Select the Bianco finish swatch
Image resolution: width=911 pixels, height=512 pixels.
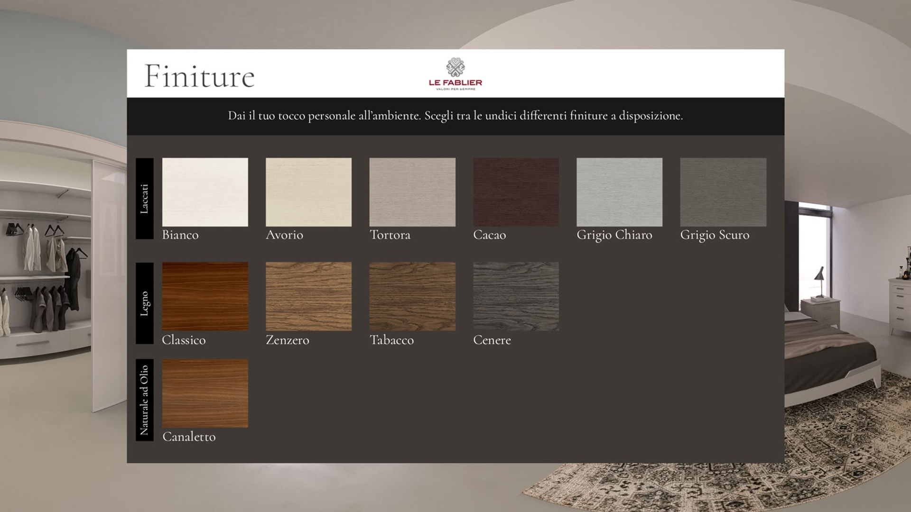click(x=205, y=192)
